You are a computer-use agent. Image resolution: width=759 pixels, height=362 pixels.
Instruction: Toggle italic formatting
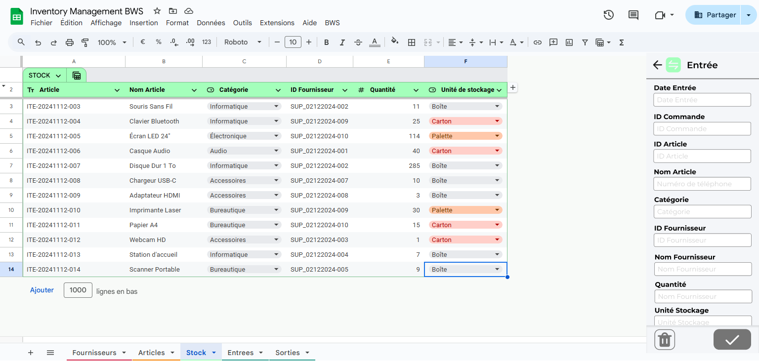coord(342,42)
